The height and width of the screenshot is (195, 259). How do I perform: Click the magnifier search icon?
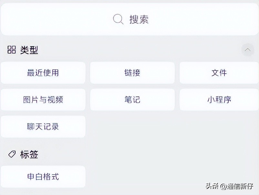[x=118, y=19]
